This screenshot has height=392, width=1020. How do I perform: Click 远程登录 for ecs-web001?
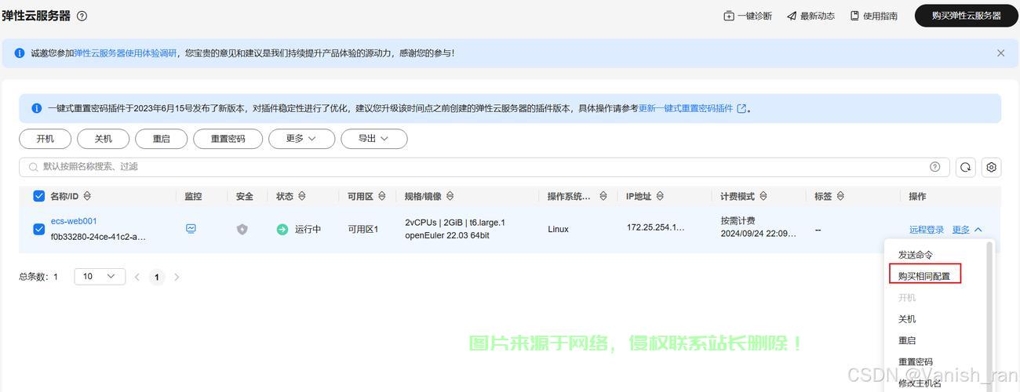[927, 230]
